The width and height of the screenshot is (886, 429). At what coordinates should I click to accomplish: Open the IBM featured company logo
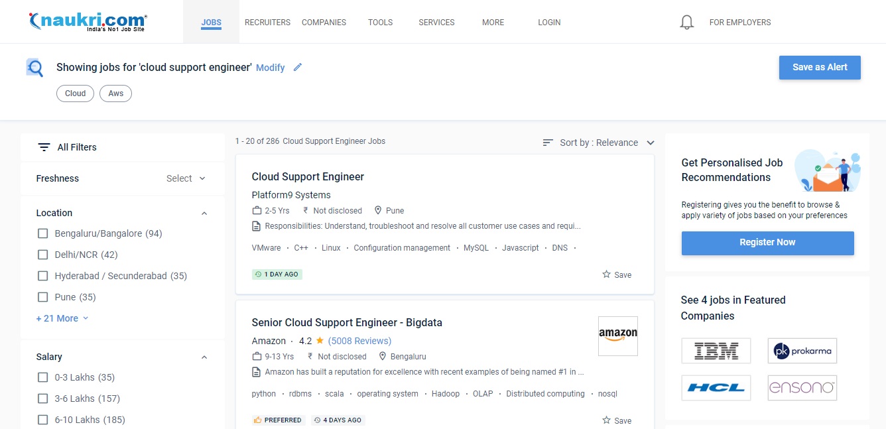tap(716, 351)
